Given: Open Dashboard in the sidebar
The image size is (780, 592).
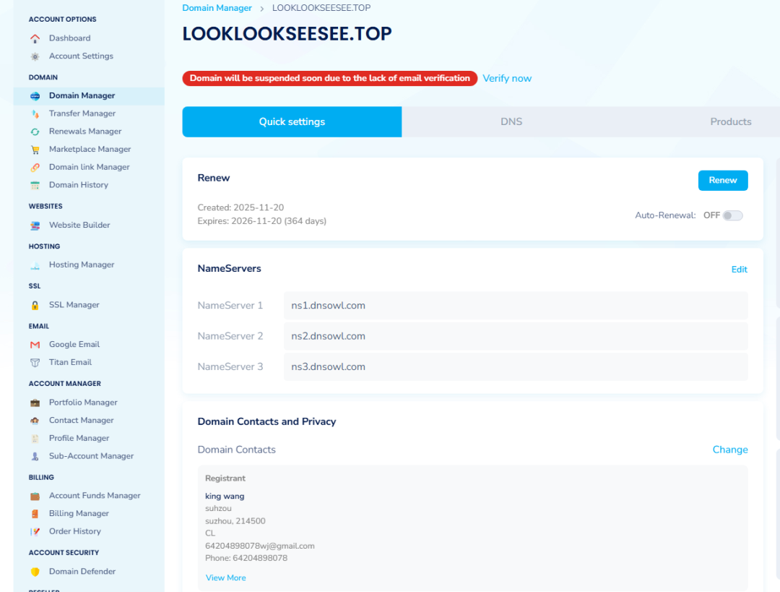Looking at the screenshot, I should click(69, 38).
